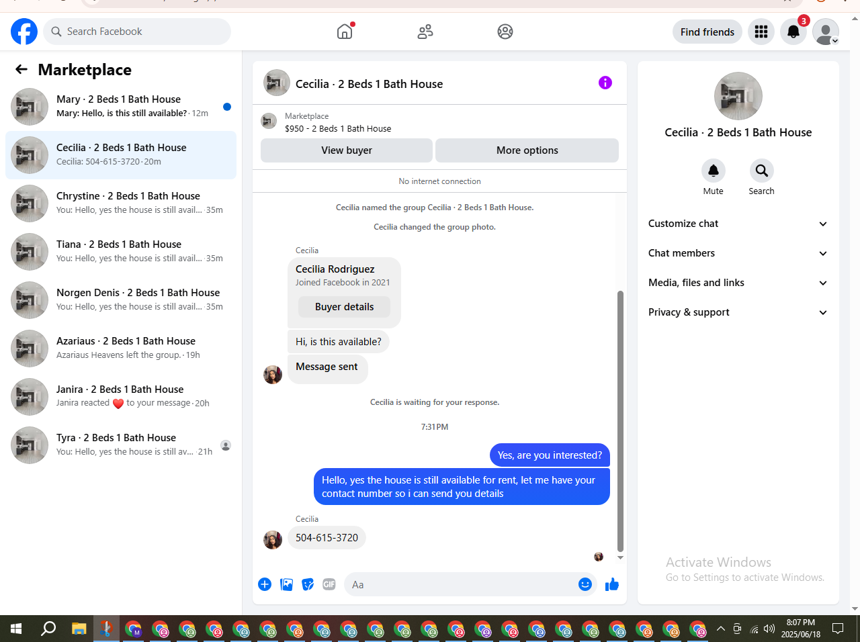Viewport: 860px width, 642px height.
Task: Open the apps grid menu icon
Action: point(761,32)
